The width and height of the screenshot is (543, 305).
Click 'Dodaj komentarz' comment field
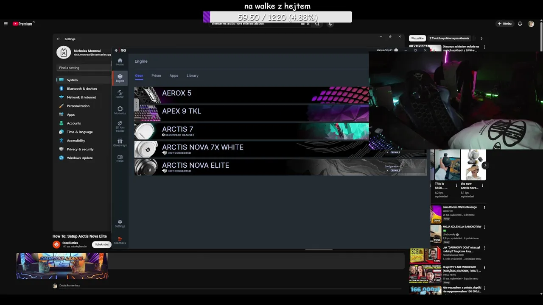[70, 286]
